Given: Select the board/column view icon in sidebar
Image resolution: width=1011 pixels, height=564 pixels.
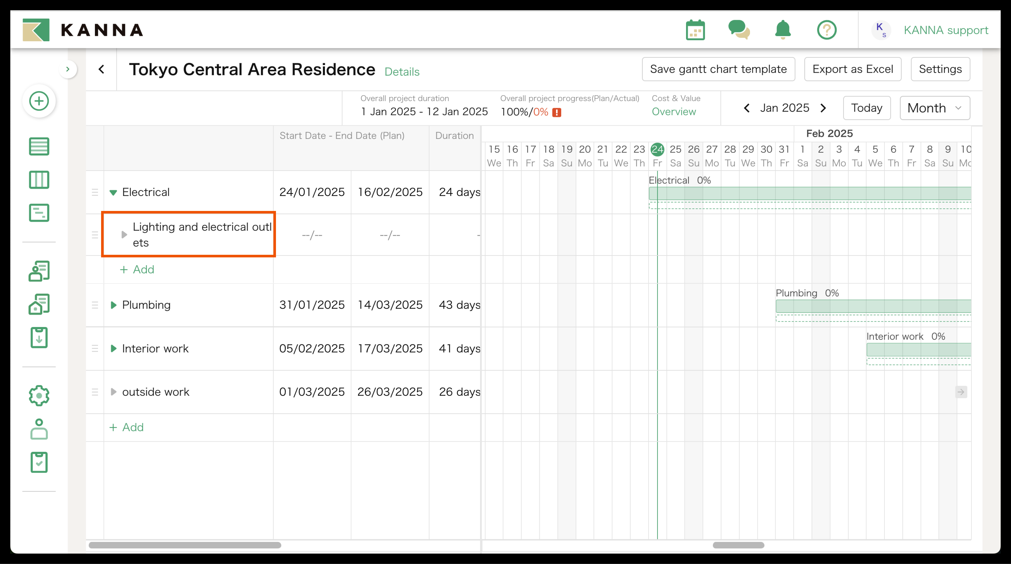Looking at the screenshot, I should (x=39, y=180).
